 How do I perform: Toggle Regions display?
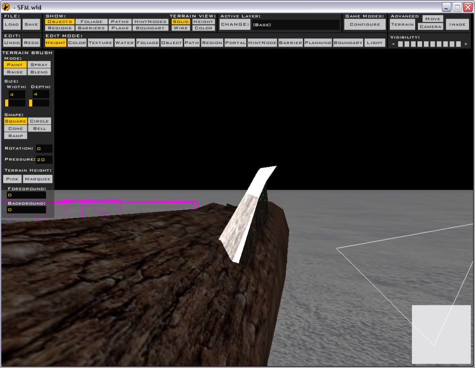click(60, 28)
